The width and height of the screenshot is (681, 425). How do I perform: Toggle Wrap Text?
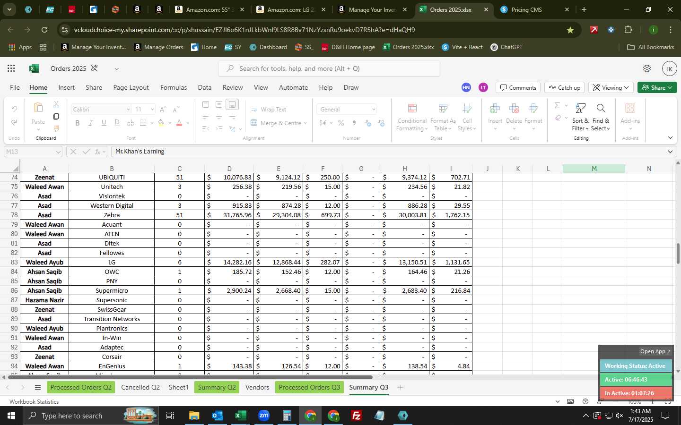[x=268, y=110]
